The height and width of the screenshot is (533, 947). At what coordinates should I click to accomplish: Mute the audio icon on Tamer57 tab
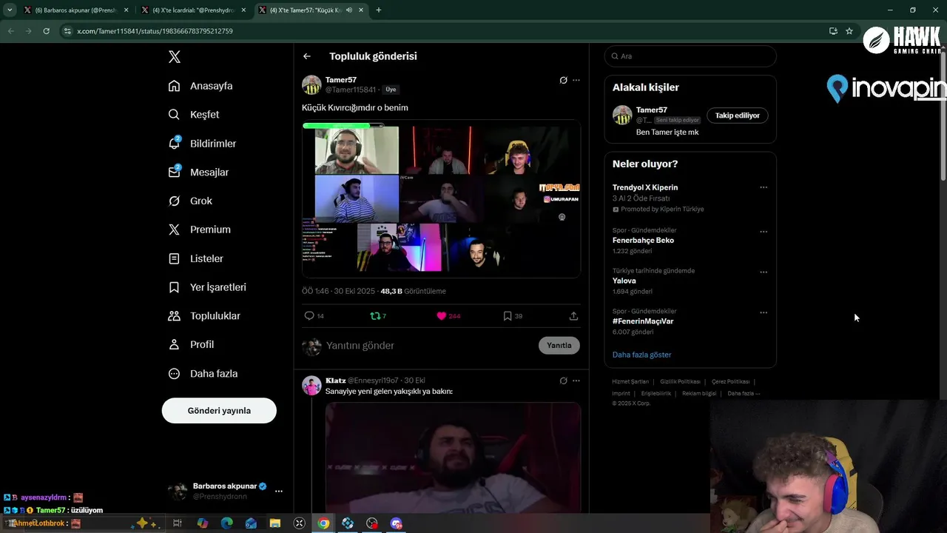tap(349, 10)
